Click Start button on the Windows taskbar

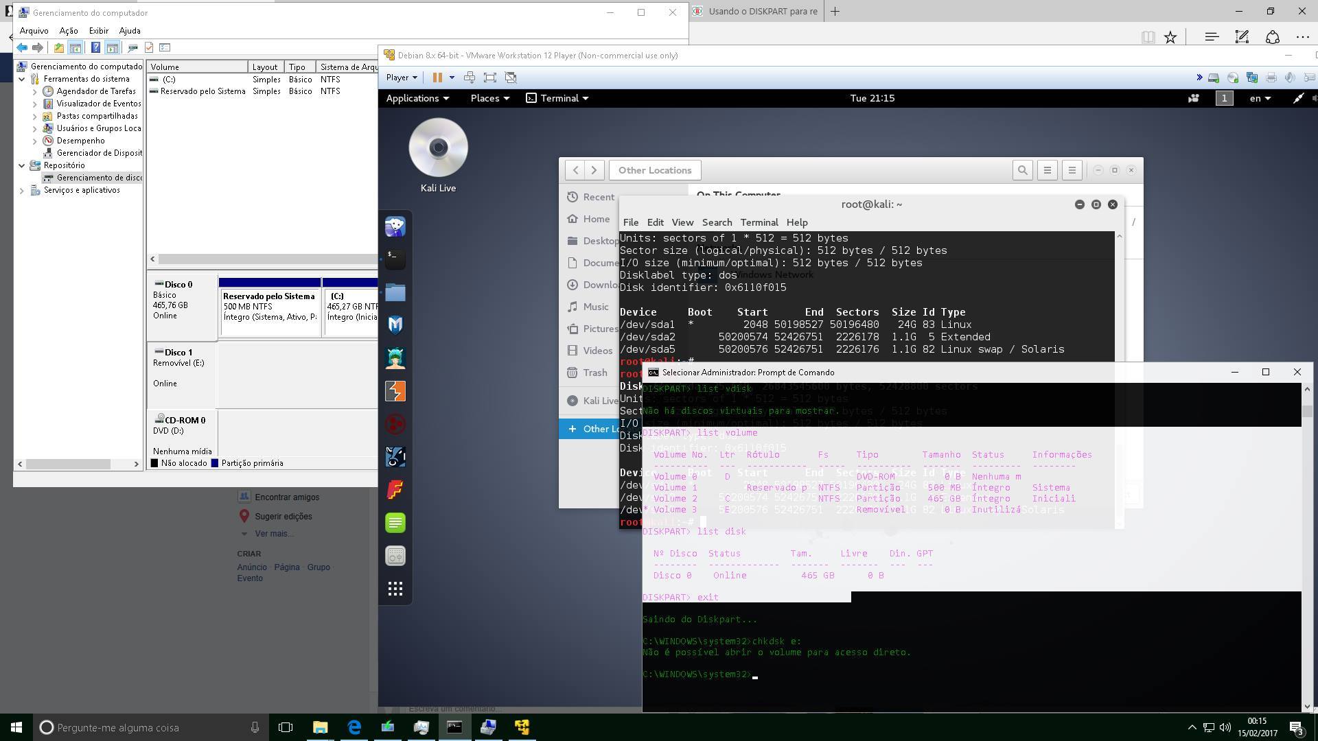point(16,727)
